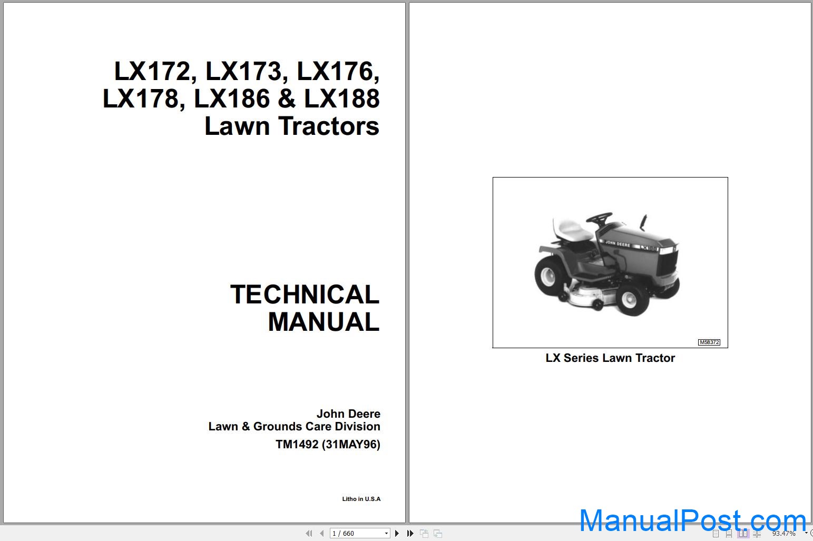Viewport: 813px width, 541px height.
Task: Click the 'John Deere' text on title page
Action: coord(348,414)
